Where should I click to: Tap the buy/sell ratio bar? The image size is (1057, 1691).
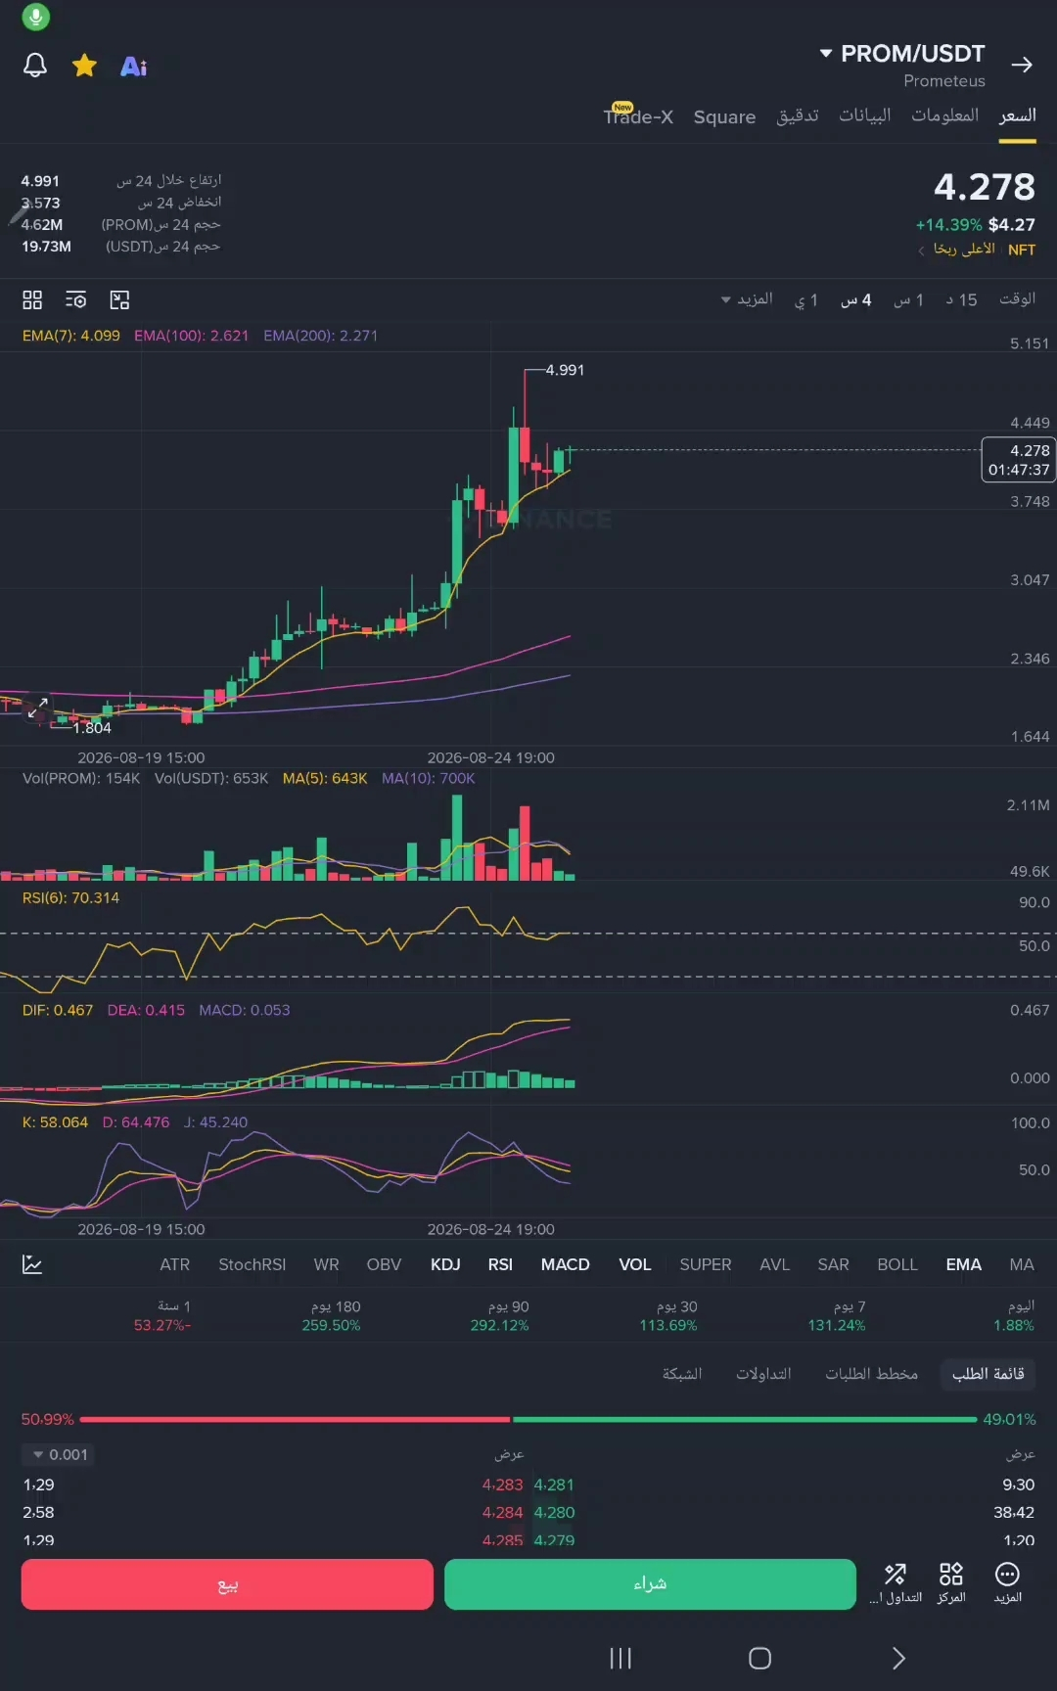(x=528, y=1419)
